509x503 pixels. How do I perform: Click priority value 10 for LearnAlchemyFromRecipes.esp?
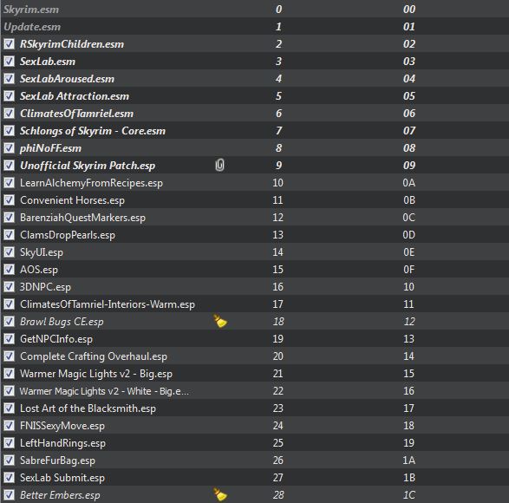(277, 182)
